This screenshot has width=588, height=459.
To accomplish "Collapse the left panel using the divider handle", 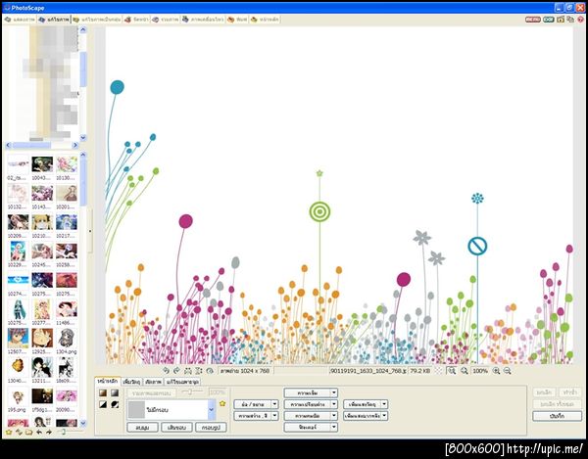I will [90, 231].
